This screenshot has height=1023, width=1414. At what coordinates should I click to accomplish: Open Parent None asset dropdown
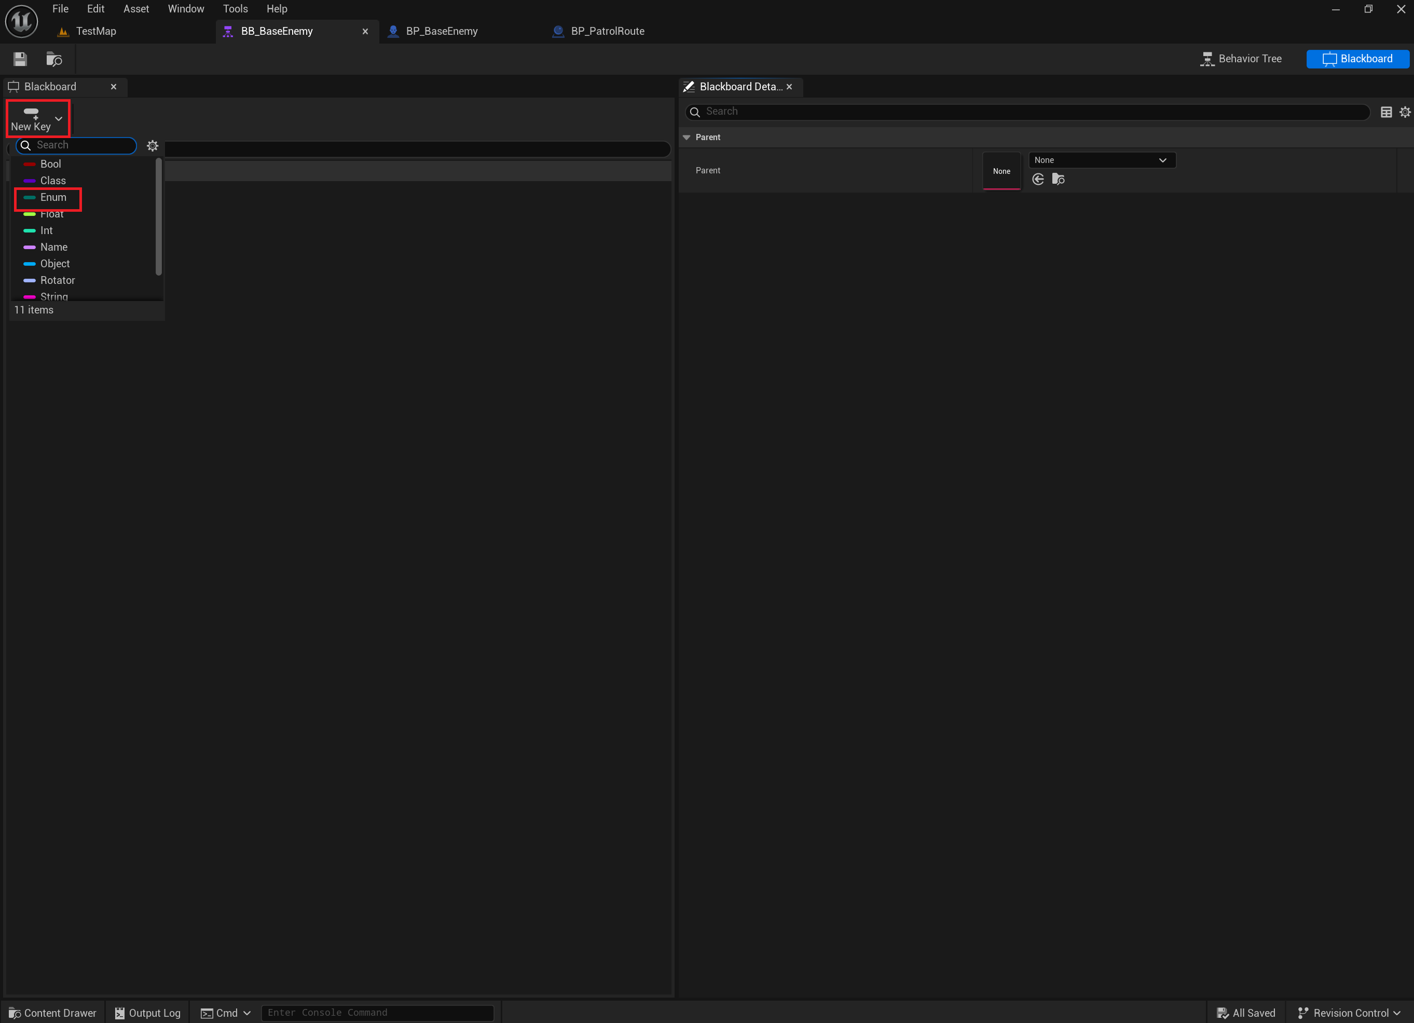[1101, 160]
